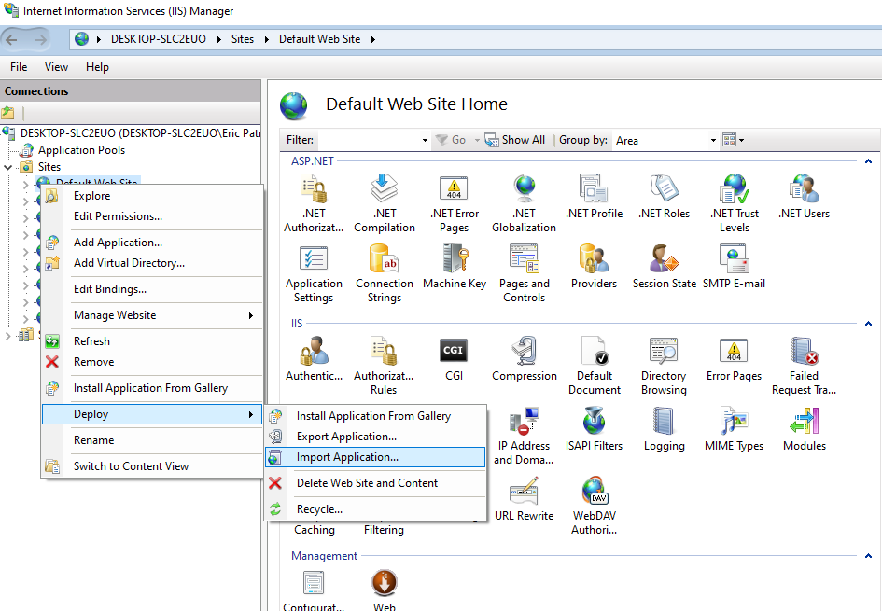Open Failed Request Tracing feature
This screenshot has height=611, width=882.
click(x=804, y=366)
